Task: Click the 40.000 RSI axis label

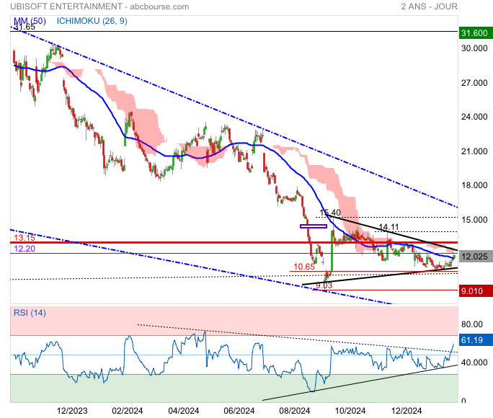Action: [474, 363]
